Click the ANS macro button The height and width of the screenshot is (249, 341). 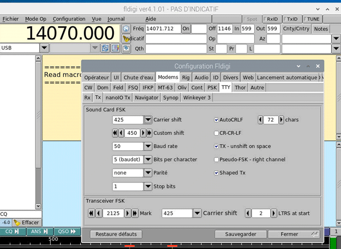tap(40, 231)
